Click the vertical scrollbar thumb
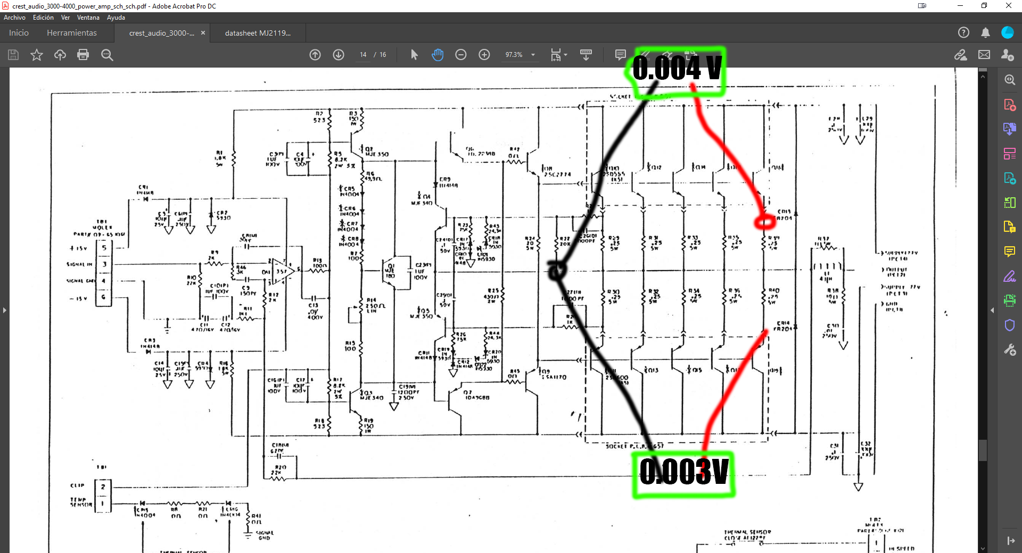The width and height of the screenshot is (1022, 553). [x=983, y=450]
